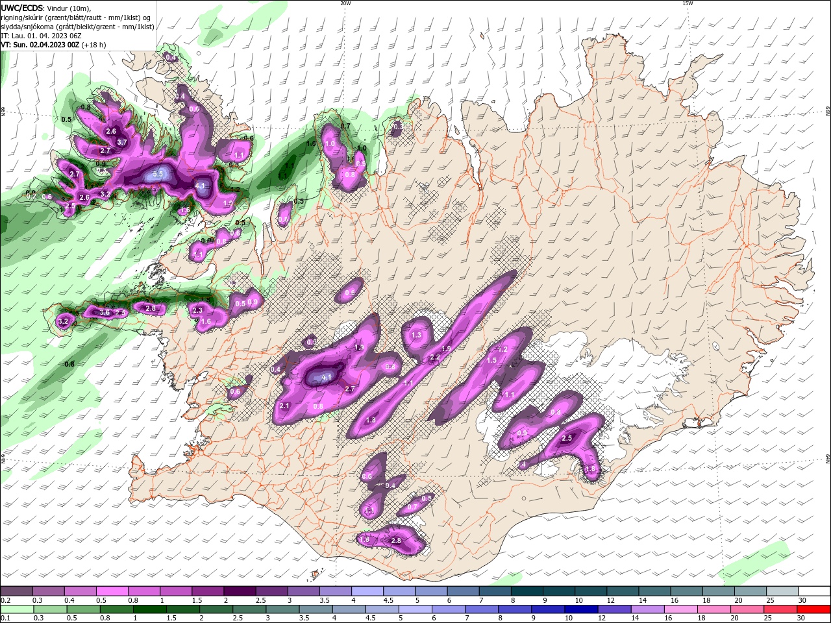Select the snow legend swatch labeled 16

[x=686, y=591]
